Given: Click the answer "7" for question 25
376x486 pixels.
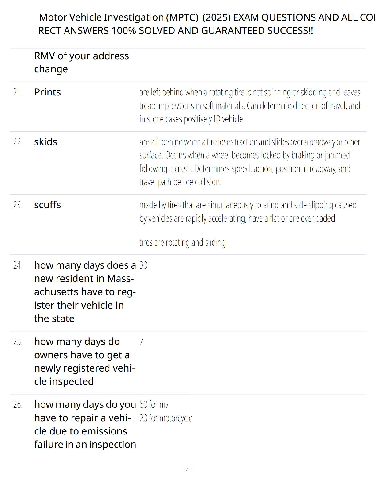Looking at the screenshot, I should (x=141, y=341).
